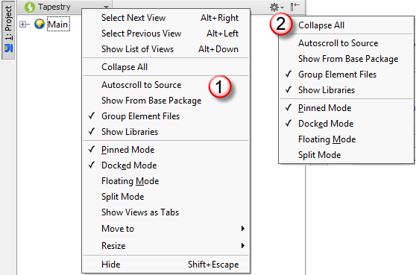416x275 pixels.
Task: Toggle Show Libraries in the right menu
Action: click(x=346, y=90)
